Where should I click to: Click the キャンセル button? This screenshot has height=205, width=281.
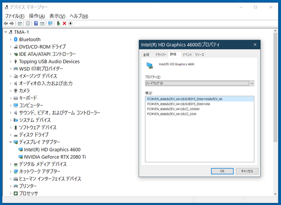pos(247,171)
